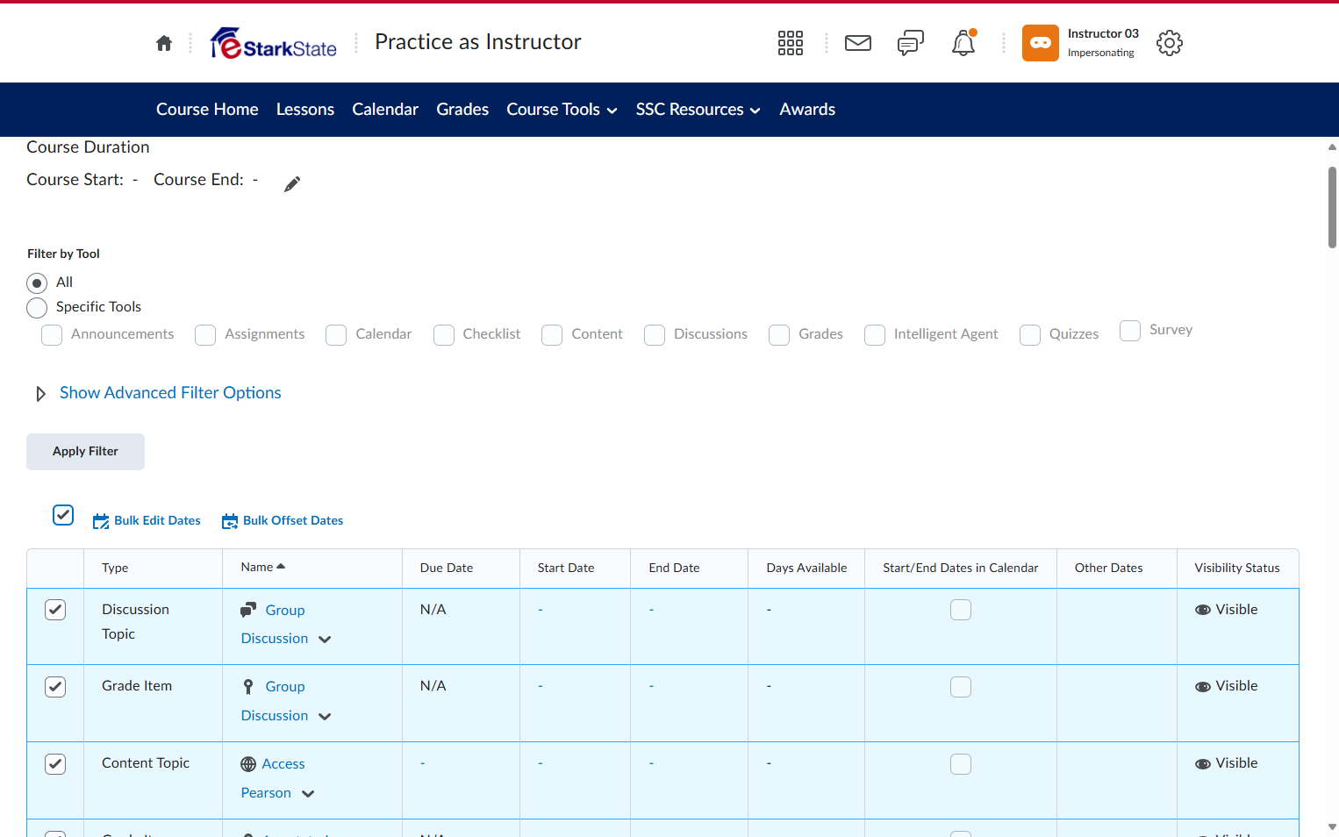The width and height of the screenshot is (1339, 837).
Task: Open the Discussion Topic row's Group Discussion chevron
Action: coord(325,640)
